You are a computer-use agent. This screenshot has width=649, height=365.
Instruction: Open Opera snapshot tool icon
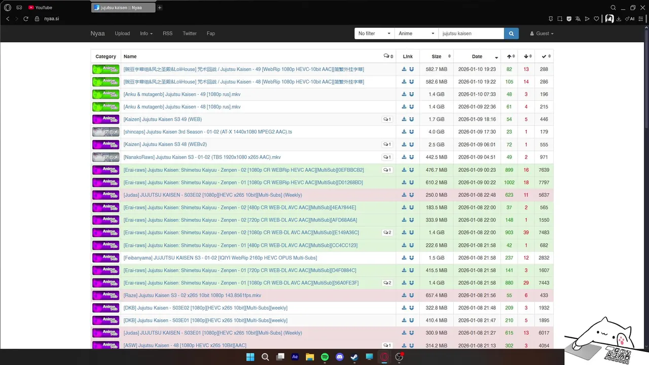coord(560,19)
